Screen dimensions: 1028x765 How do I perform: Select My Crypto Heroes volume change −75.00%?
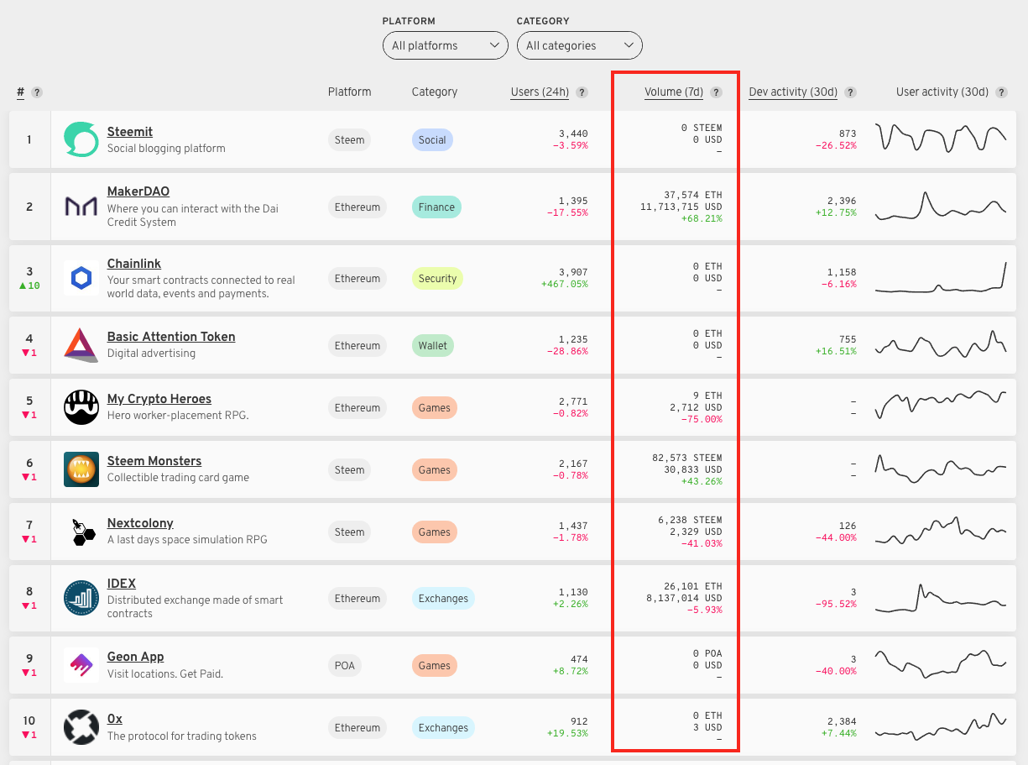point(701,419)
